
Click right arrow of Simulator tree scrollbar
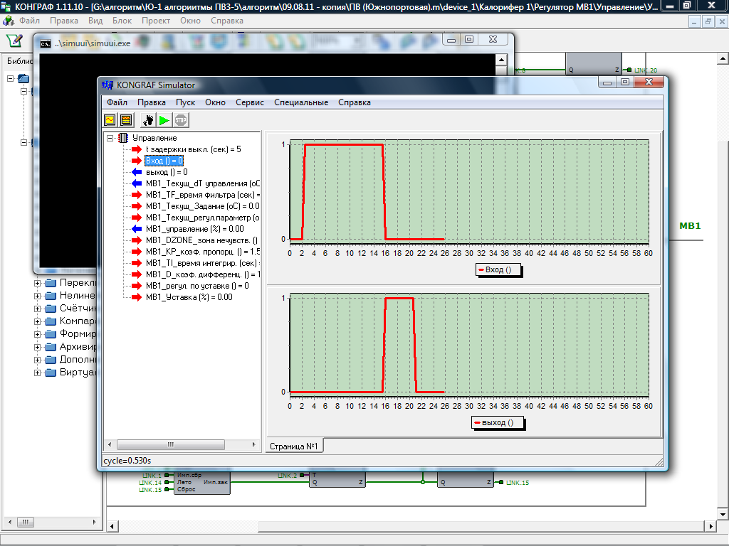254,445
